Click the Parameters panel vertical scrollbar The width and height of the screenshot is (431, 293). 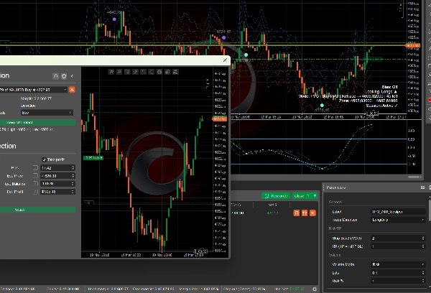pos(430,210)
